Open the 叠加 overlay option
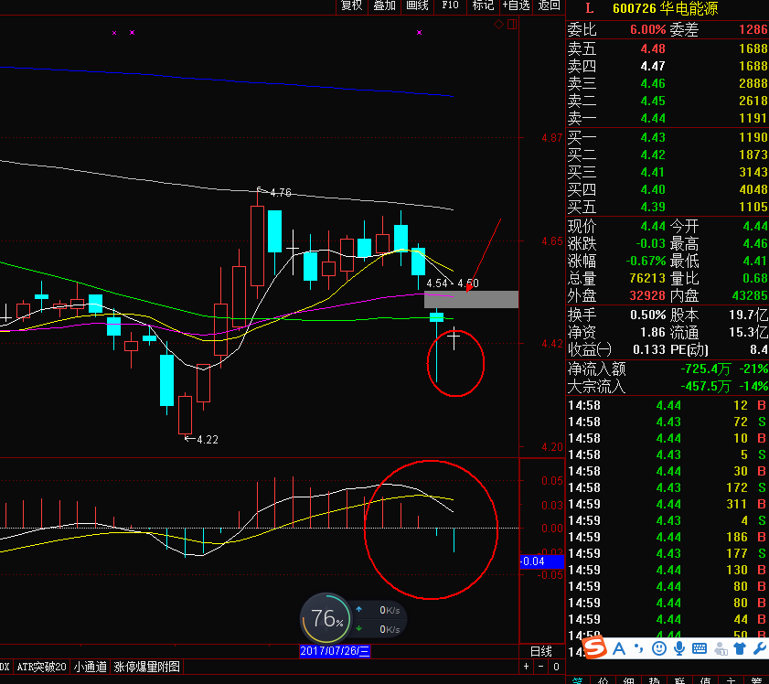The height and width of the screenshot is (684, 769). pyautogui.click(x=384, y=5)
